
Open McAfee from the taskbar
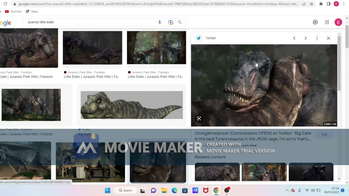(206, 190)
